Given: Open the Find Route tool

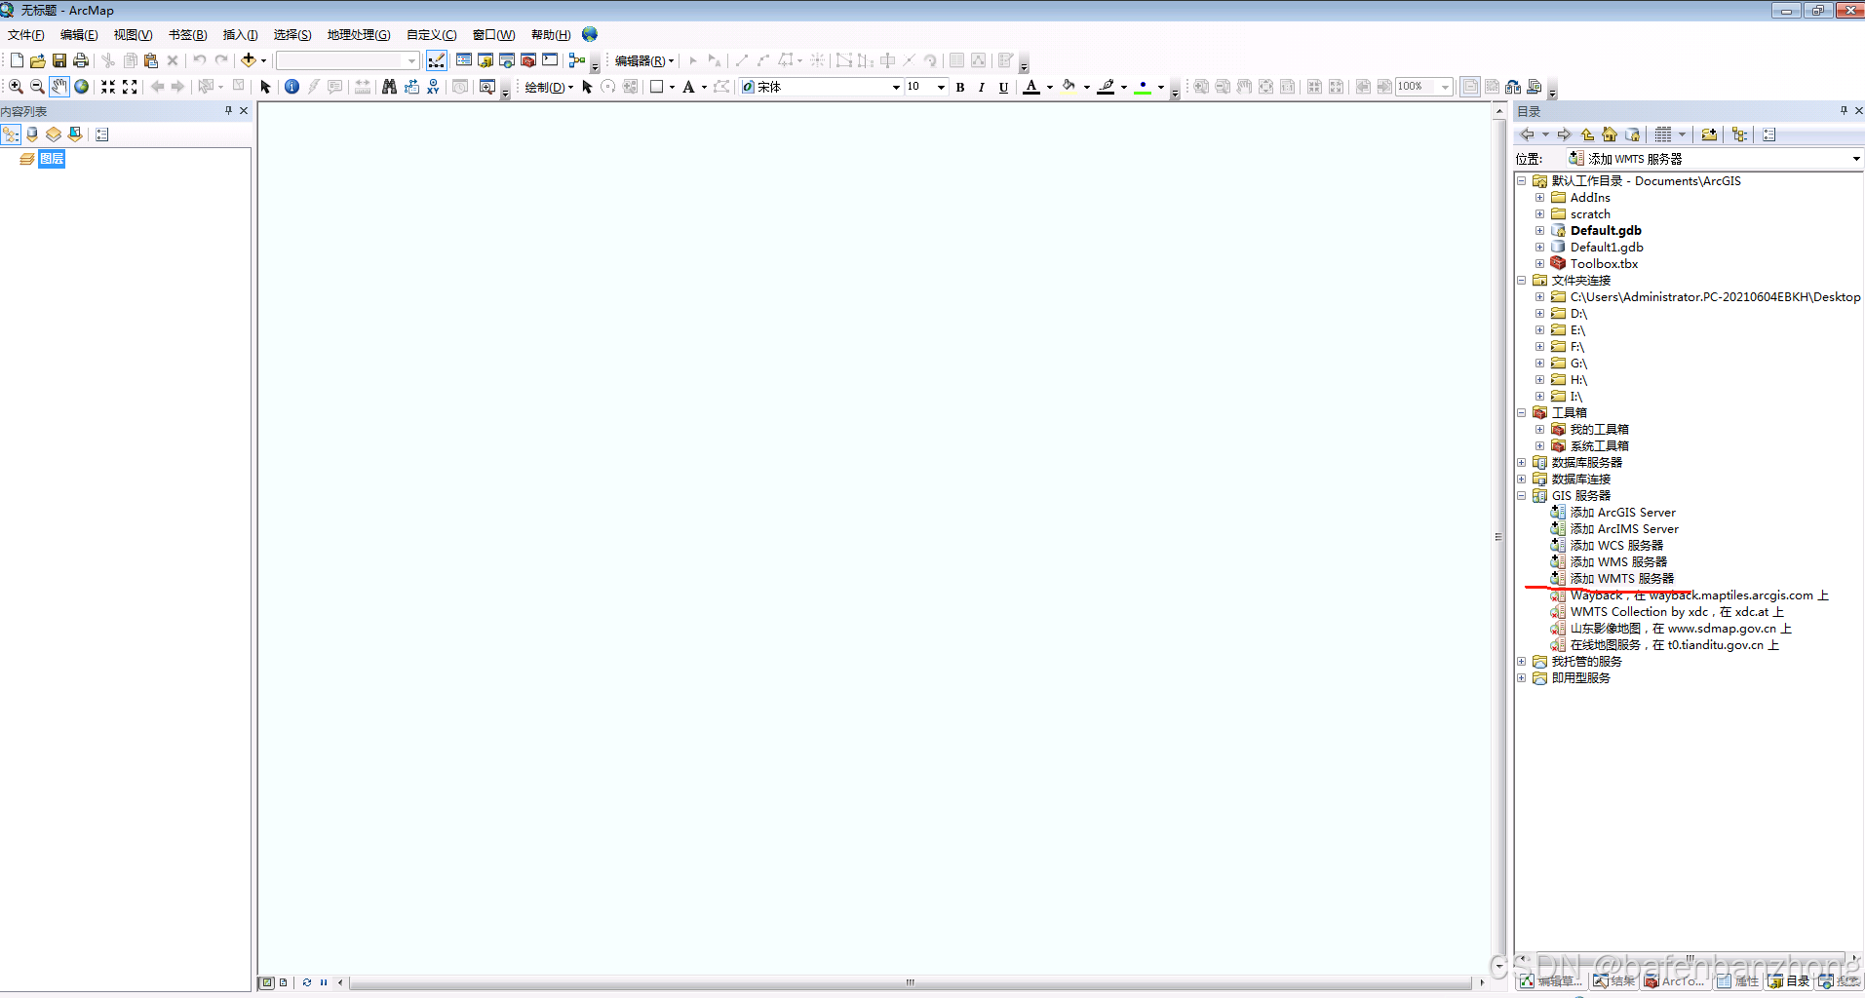Looking at the screenshot, I should point(411,87).
